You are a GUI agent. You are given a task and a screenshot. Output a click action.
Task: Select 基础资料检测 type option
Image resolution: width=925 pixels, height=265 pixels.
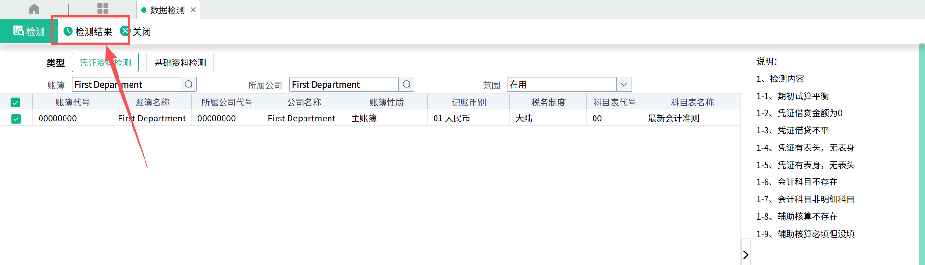tap(180, 63)
